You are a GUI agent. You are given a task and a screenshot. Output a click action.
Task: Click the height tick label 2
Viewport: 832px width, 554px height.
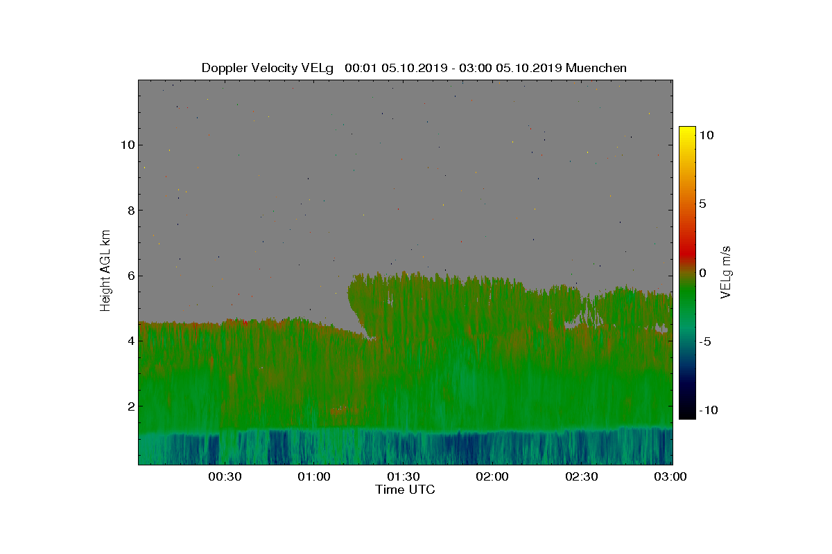pos(130,406)
